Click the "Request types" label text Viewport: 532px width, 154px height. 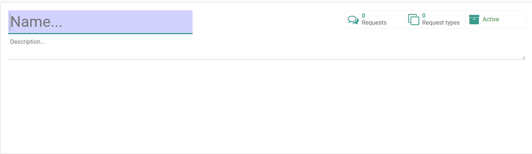click(x=441, y=23)
